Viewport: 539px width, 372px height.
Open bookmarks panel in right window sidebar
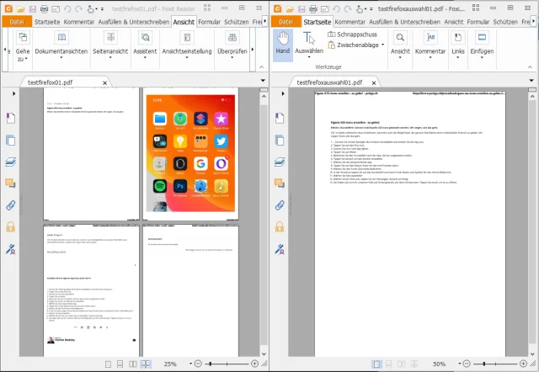pyautogui.click(x=280, y=117)
